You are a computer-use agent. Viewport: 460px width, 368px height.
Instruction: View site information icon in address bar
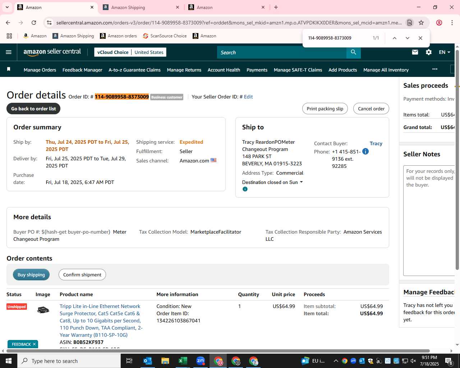point(49,23)
